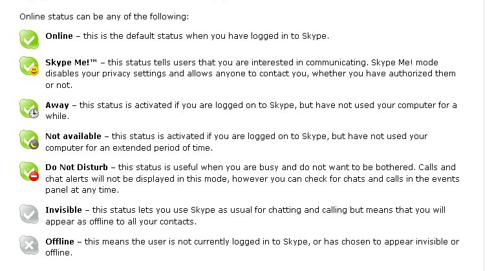The height and width of the screenshot is (271, 494).
Task: Click 'panel at any time' text
Action: point(82,190)
